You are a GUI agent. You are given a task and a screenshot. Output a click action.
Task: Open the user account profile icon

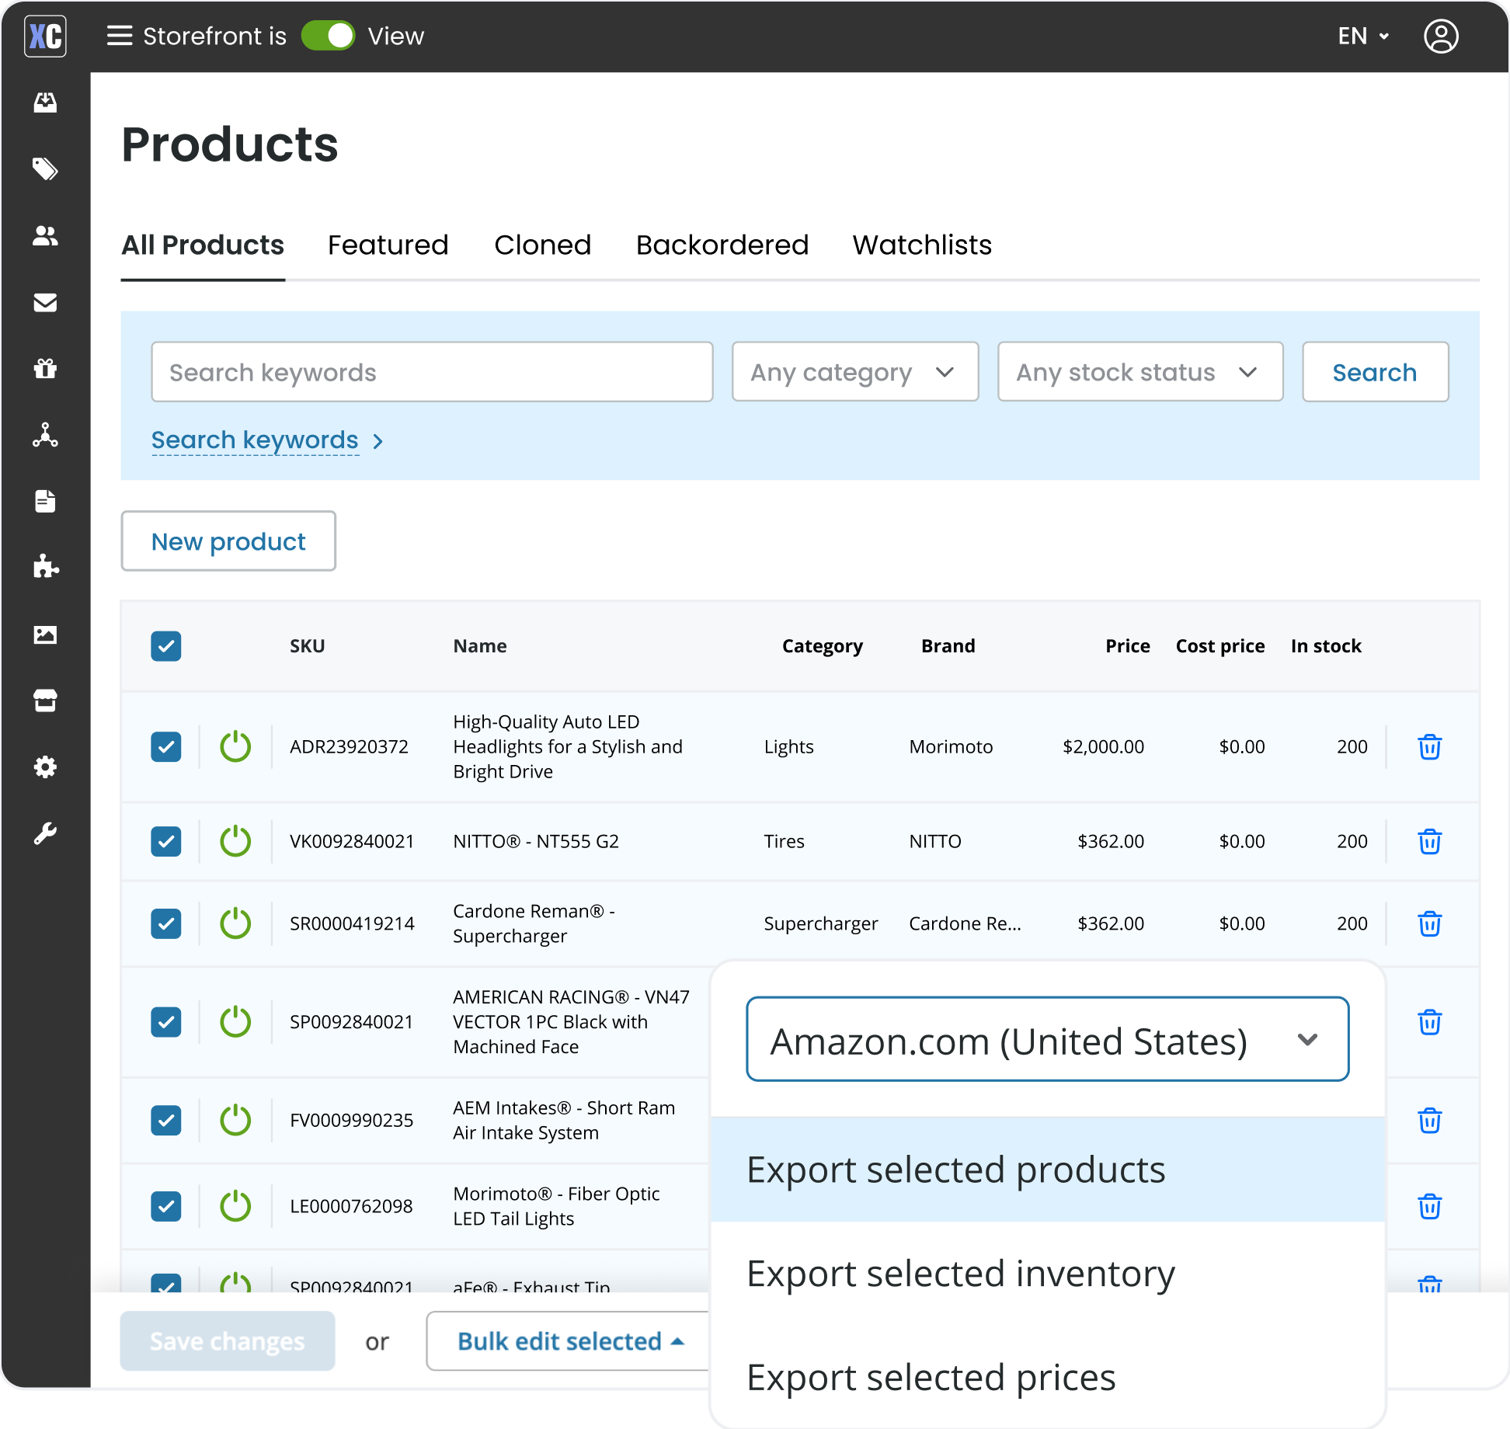pos(1440,37)
